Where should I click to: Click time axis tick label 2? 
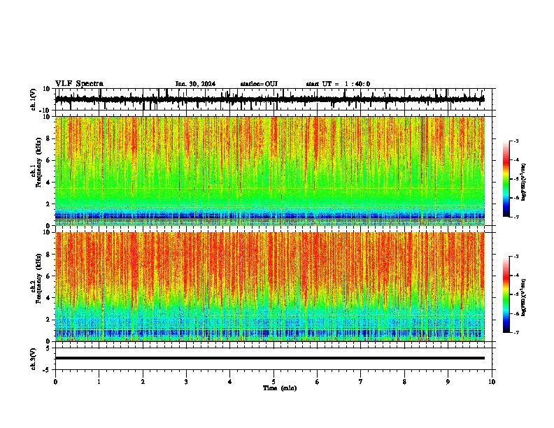(143, 382)
